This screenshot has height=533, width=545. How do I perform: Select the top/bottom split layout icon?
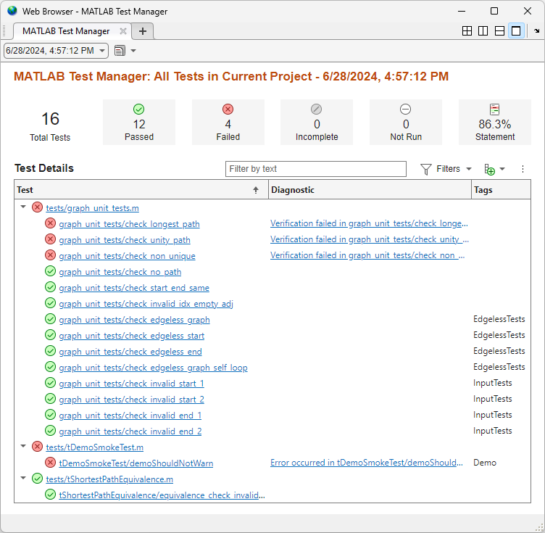pyautogui.click(x=499, y=31)
